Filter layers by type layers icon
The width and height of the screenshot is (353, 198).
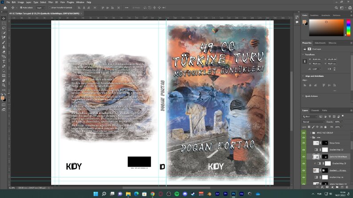click(x=329, y=116)
